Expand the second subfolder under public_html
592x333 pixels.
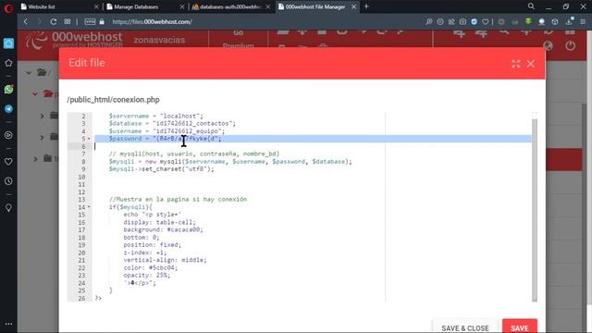tap(42, 137)
